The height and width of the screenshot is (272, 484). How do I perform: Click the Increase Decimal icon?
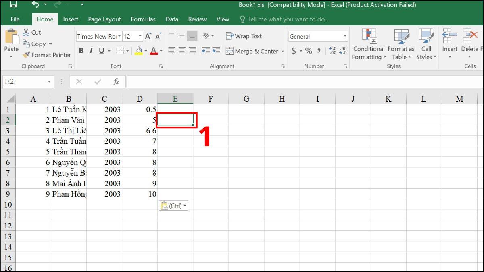click(x=332, y=51)
